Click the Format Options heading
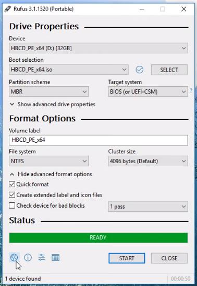 42,118
